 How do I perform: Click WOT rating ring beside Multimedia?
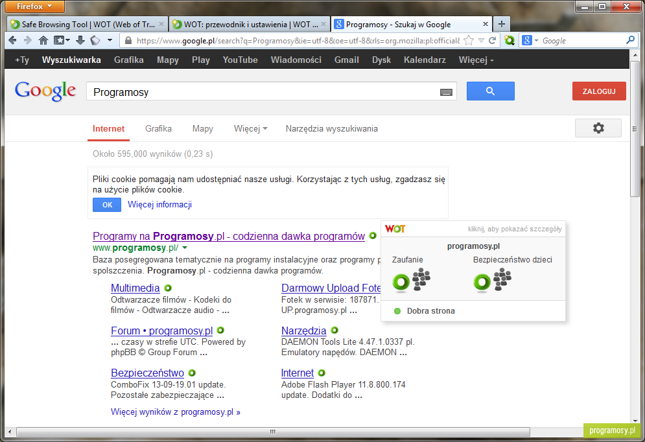tap(168, 288)
